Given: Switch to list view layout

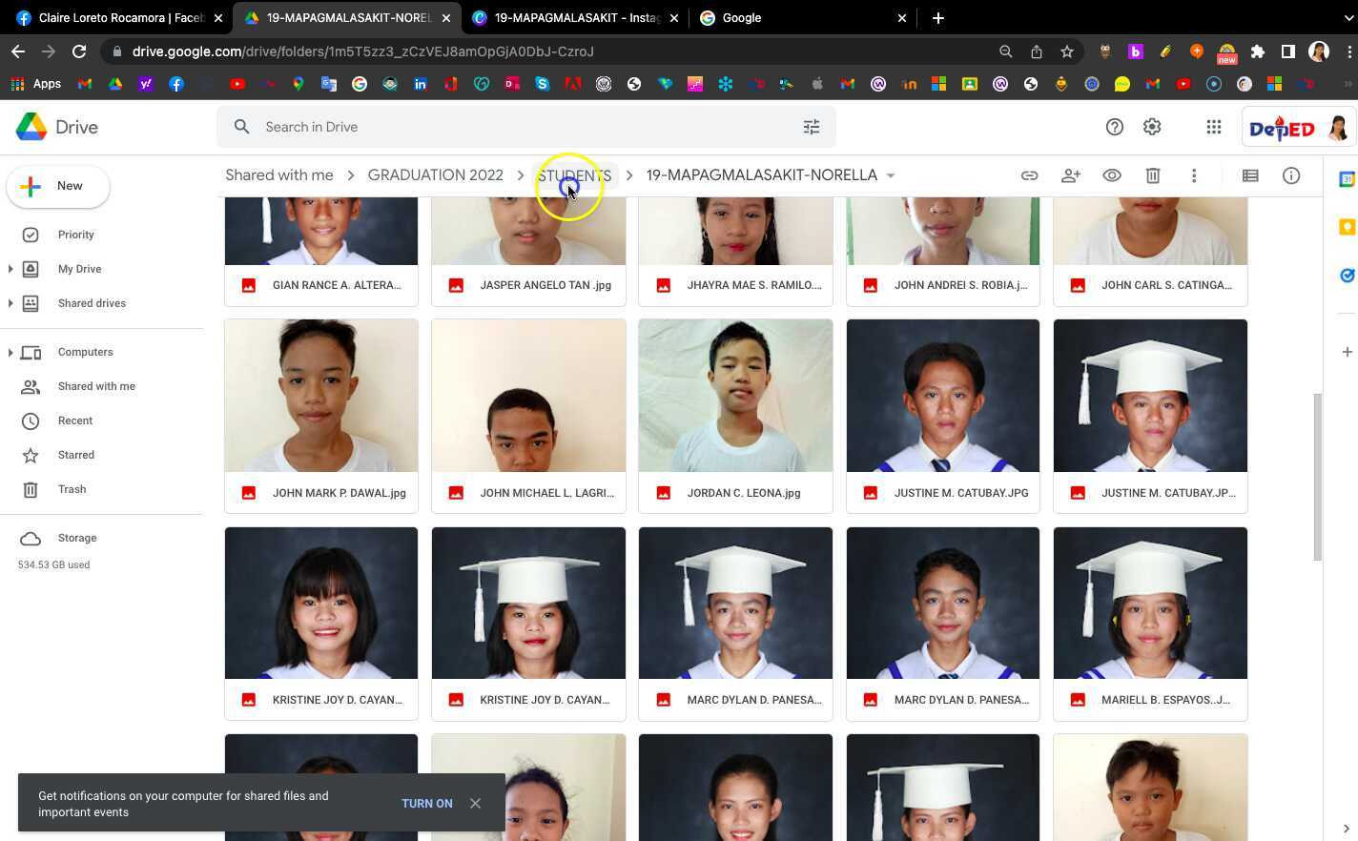Looking at the screenshot, I should point(1249,175).
